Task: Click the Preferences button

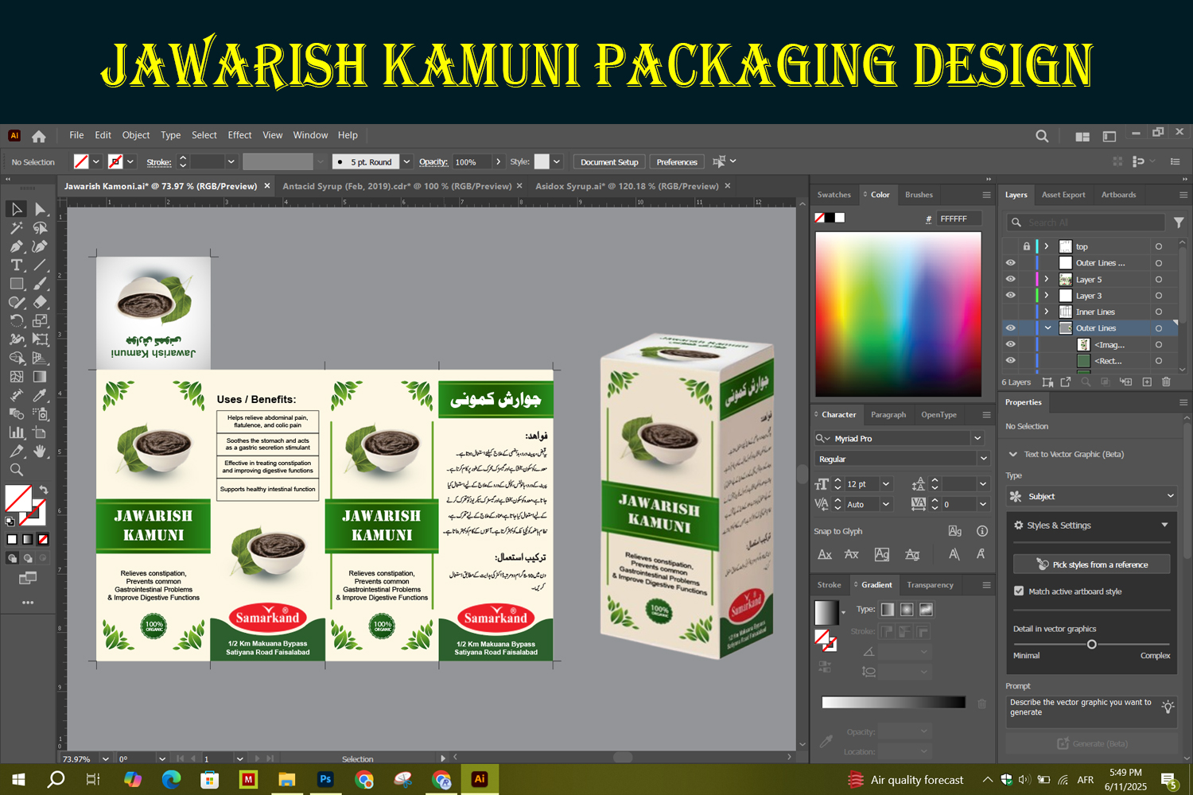Action: [x=677, y=162]
